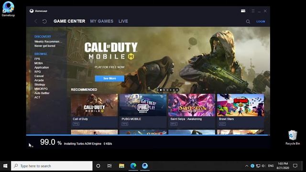306x172 pixels.
Task: Browse the RPG category
Action: (37, 72)
